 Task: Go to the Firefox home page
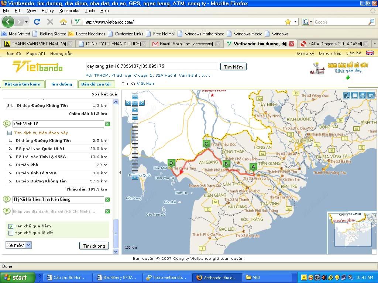pyautogui.click(x=63, y=22)
